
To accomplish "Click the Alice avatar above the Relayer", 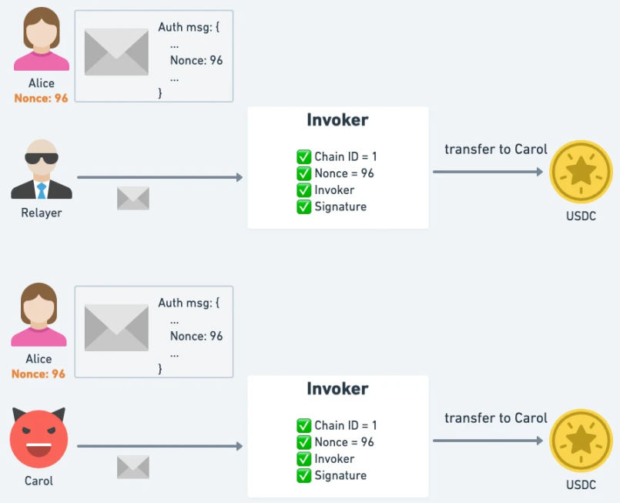I will 42,42.
